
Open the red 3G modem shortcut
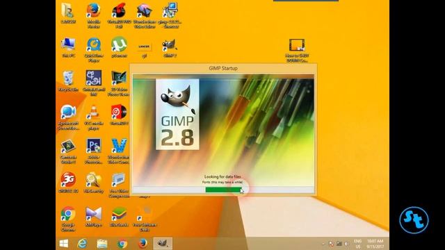(68, 183)
